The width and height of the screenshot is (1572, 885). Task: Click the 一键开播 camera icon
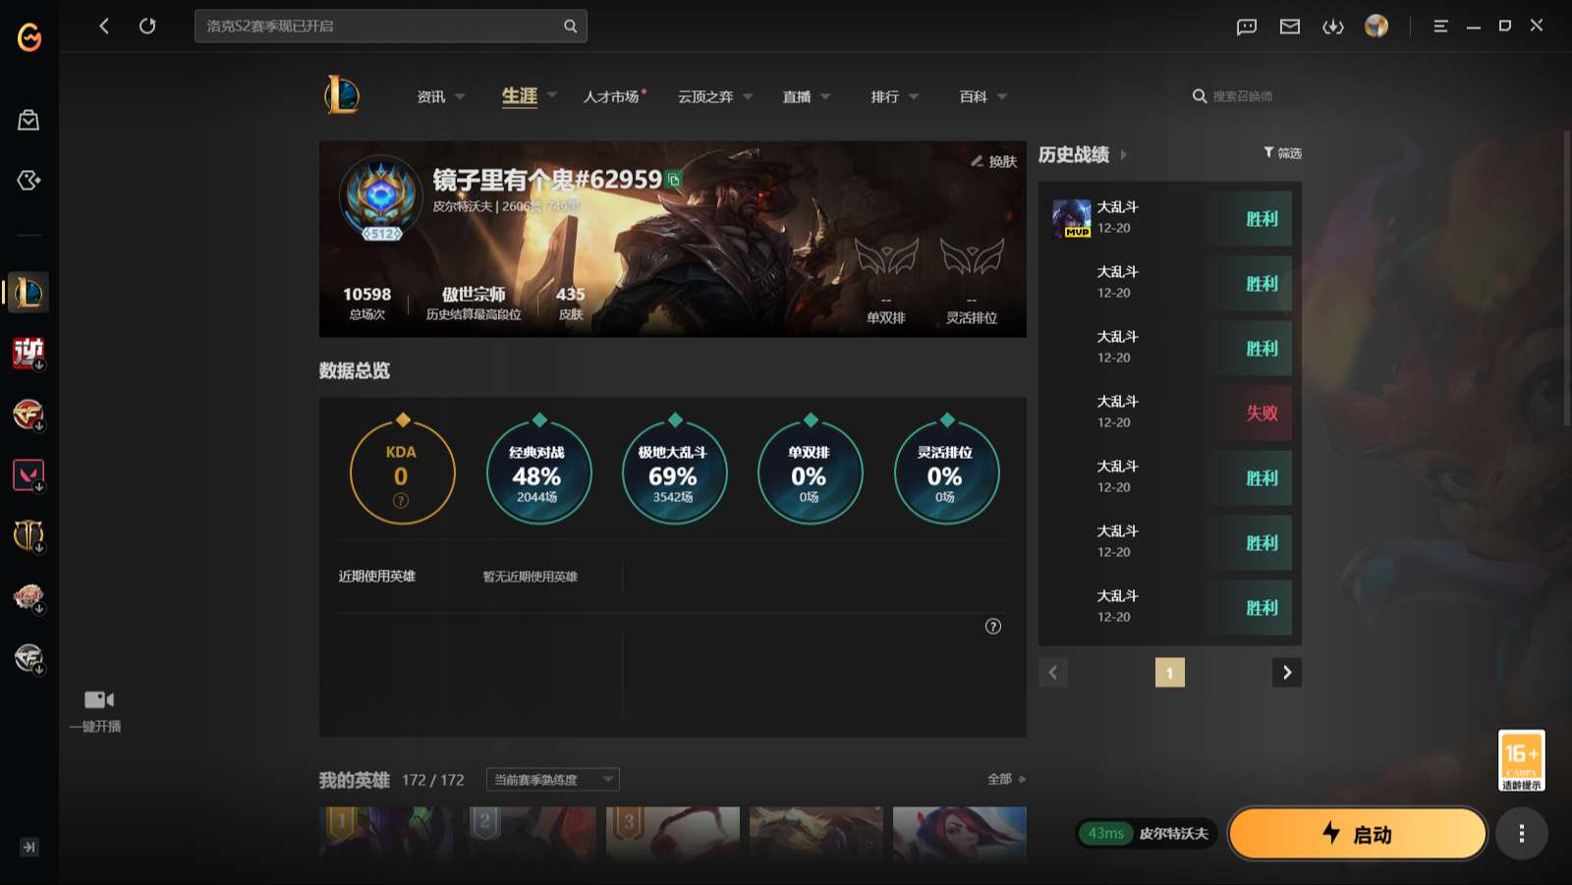98,699
